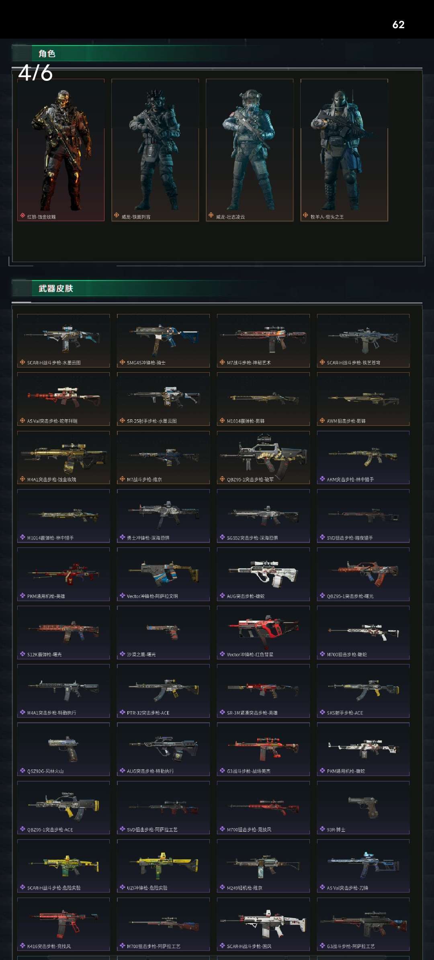Screen dimensions: 434x960
Task: Open the 威龙-壮志凌云 character skin
Action: pos(250,150)
